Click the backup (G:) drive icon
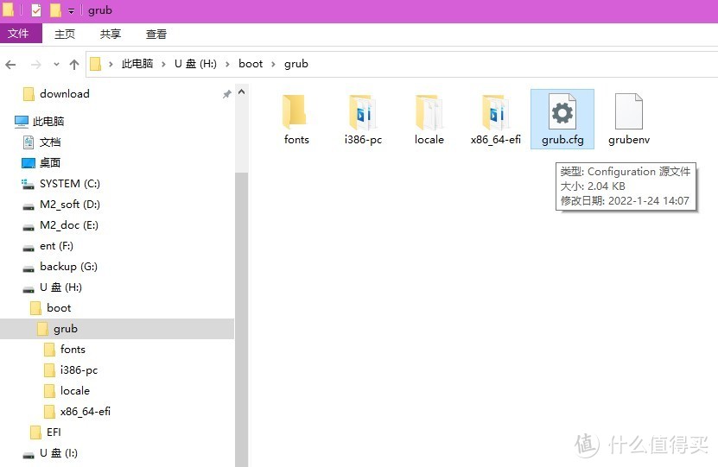The height and width of the screenshot is (467, 718). tap(29, 268)
